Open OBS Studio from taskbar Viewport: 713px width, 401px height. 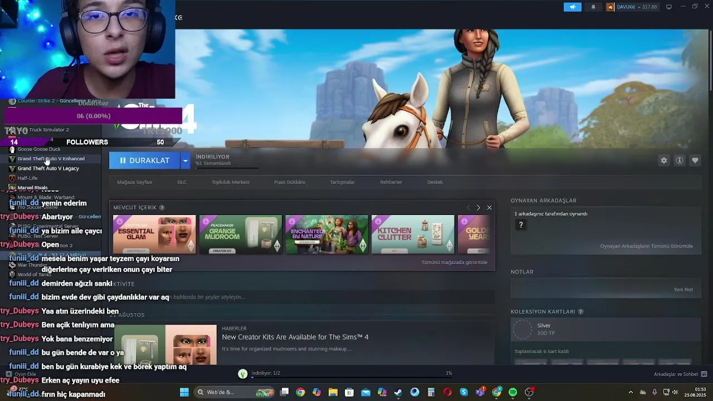click(x=529, y=392)
